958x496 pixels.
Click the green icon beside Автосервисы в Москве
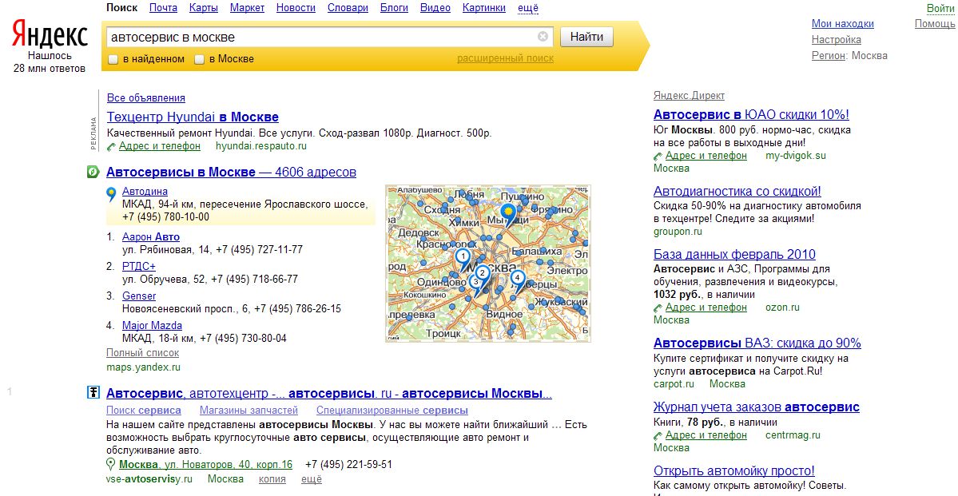tap(93, 173)
